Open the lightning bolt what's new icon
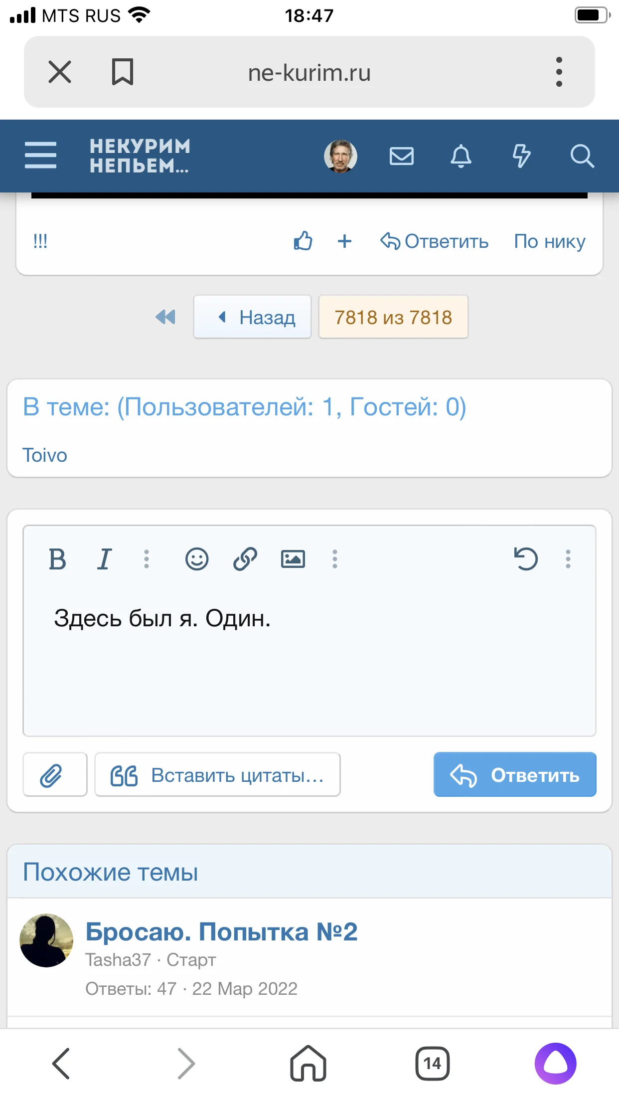Viewport: 619px width, 1101px height. 521,156
